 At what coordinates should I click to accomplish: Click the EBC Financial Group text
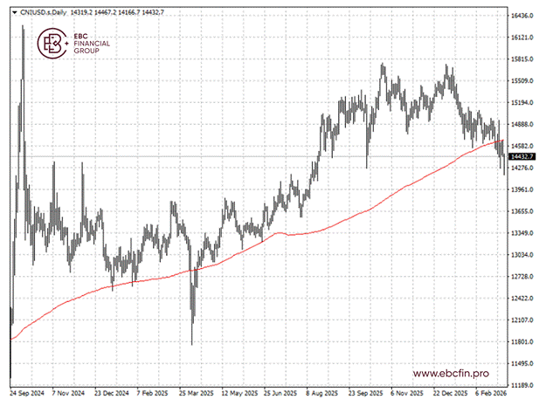tap(85, 44)
